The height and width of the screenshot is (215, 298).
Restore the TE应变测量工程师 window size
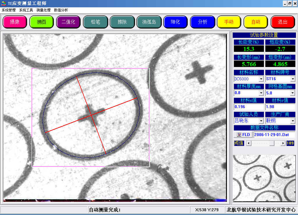(290, 3)
